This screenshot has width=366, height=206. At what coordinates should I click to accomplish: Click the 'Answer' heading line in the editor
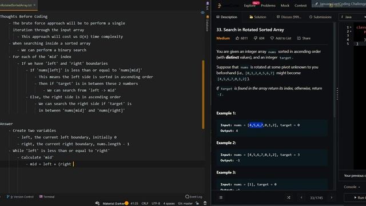pos(6,124)
